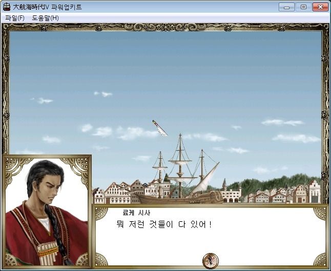This screenshot has width=331, height=271.
Task: Maximize the game window
Action: [x=303, y=7]
